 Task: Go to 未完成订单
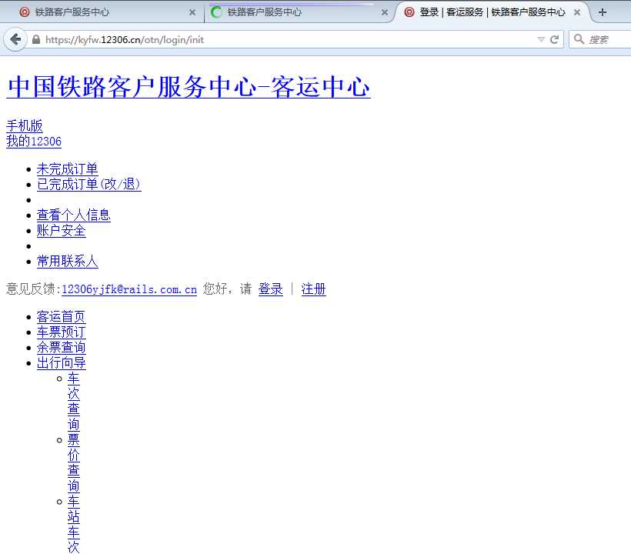67,169
